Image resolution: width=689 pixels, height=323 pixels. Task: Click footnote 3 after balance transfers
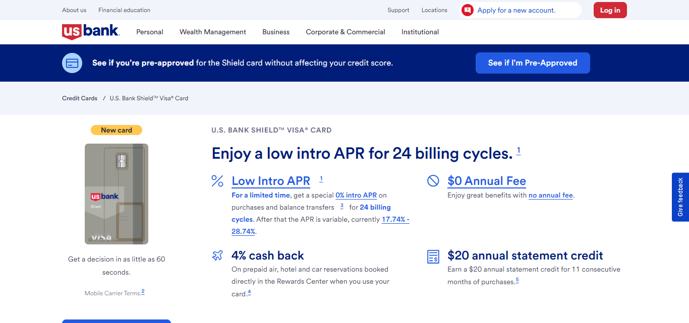click(341, 206)
